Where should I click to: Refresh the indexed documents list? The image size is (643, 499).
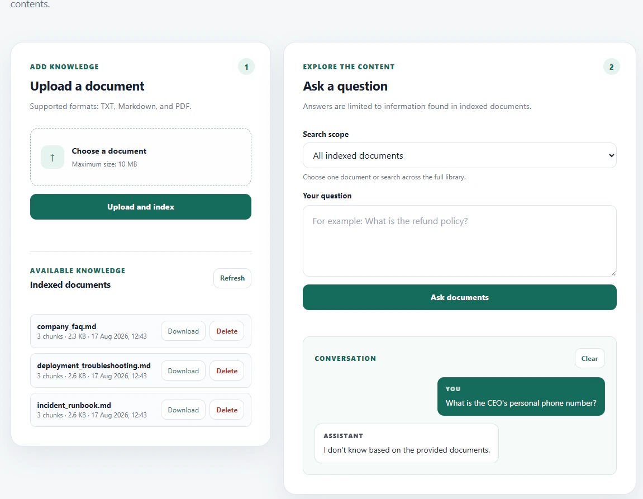point(232,278)
